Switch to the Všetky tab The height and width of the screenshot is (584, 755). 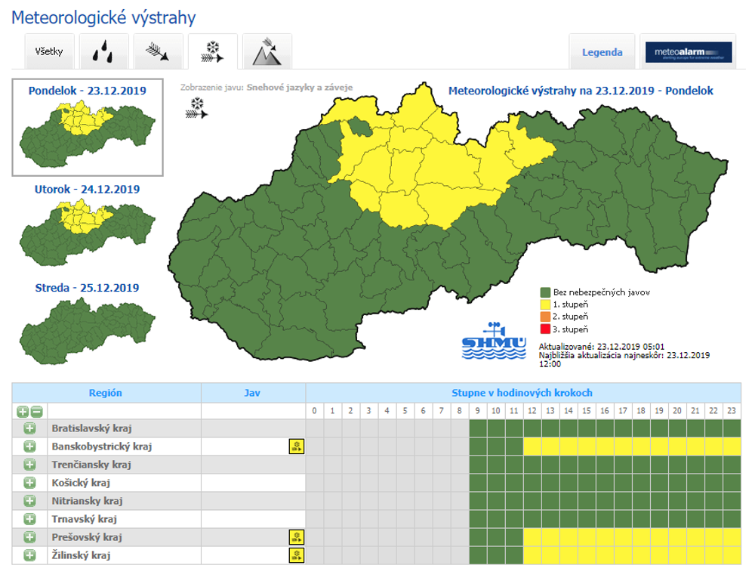click(49, 53)
